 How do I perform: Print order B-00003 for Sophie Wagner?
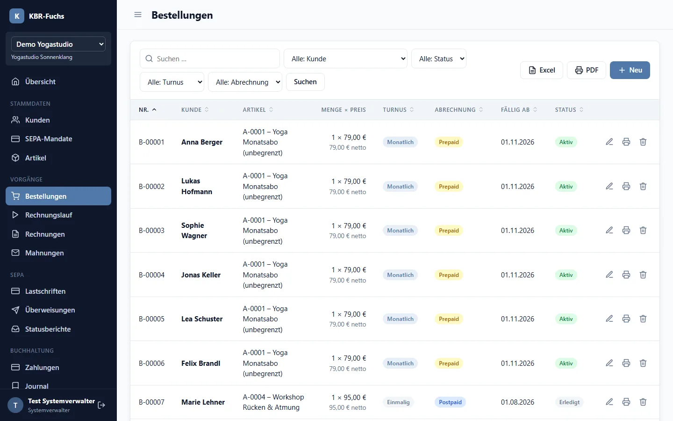(x=626, y=230)
